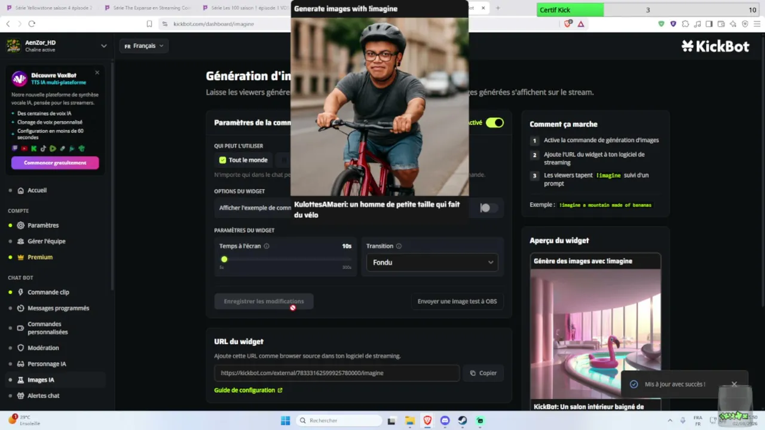Click the Brave Shields lion icon

point(568,24)
